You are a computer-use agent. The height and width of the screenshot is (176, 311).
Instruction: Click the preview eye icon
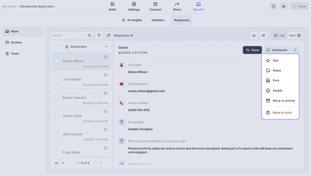[x=283, y=7]
